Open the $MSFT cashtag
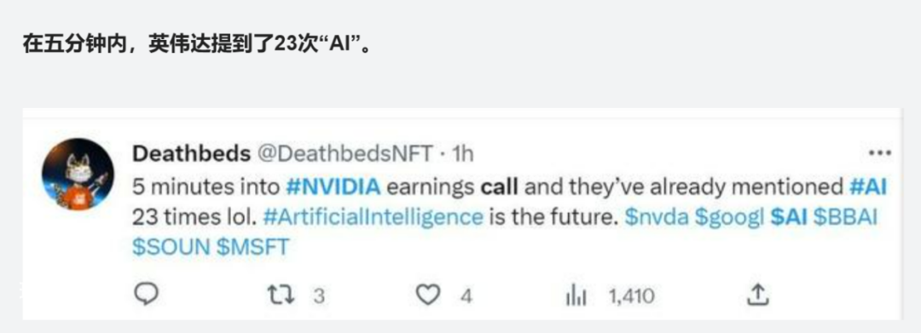This screenshot has height=333, width=921. click(x=252, y=247)
